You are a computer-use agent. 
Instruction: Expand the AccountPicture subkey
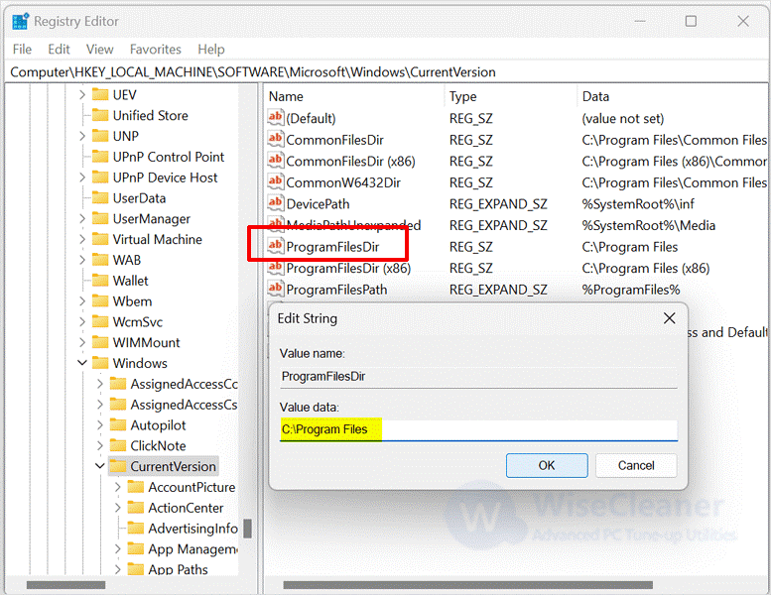(117, 487)
